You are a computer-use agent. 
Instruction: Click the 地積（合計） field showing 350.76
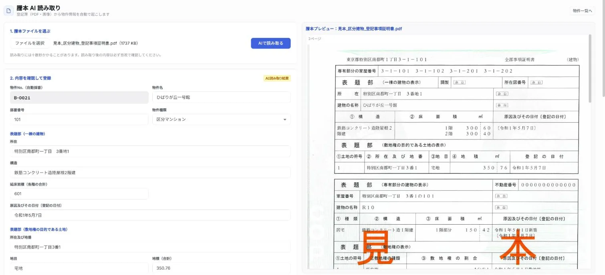pyautogui.click(x=221, y=268)
